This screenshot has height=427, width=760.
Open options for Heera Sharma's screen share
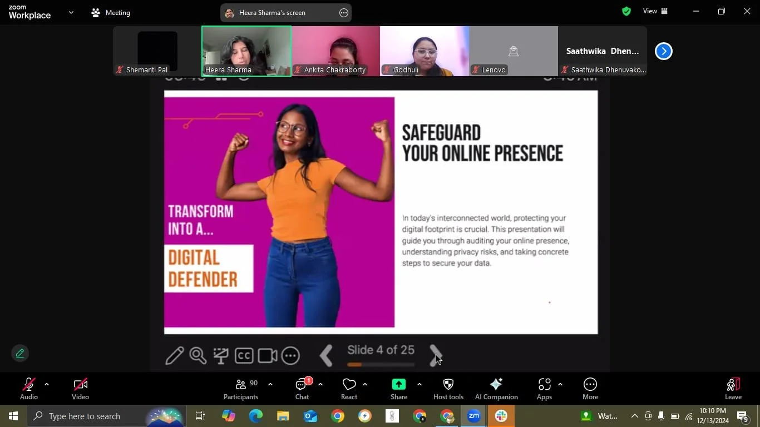344,13
